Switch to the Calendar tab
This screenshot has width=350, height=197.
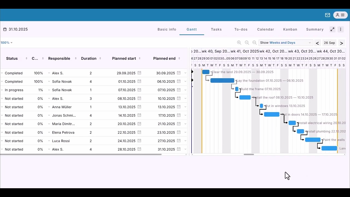[x=266, y=29]
